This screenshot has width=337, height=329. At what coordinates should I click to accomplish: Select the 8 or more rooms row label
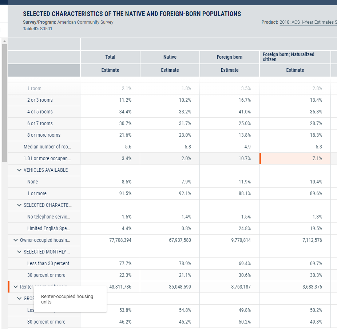[44, 135]
